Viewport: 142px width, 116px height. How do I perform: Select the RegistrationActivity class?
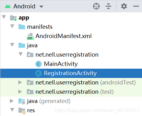point(70,73)
